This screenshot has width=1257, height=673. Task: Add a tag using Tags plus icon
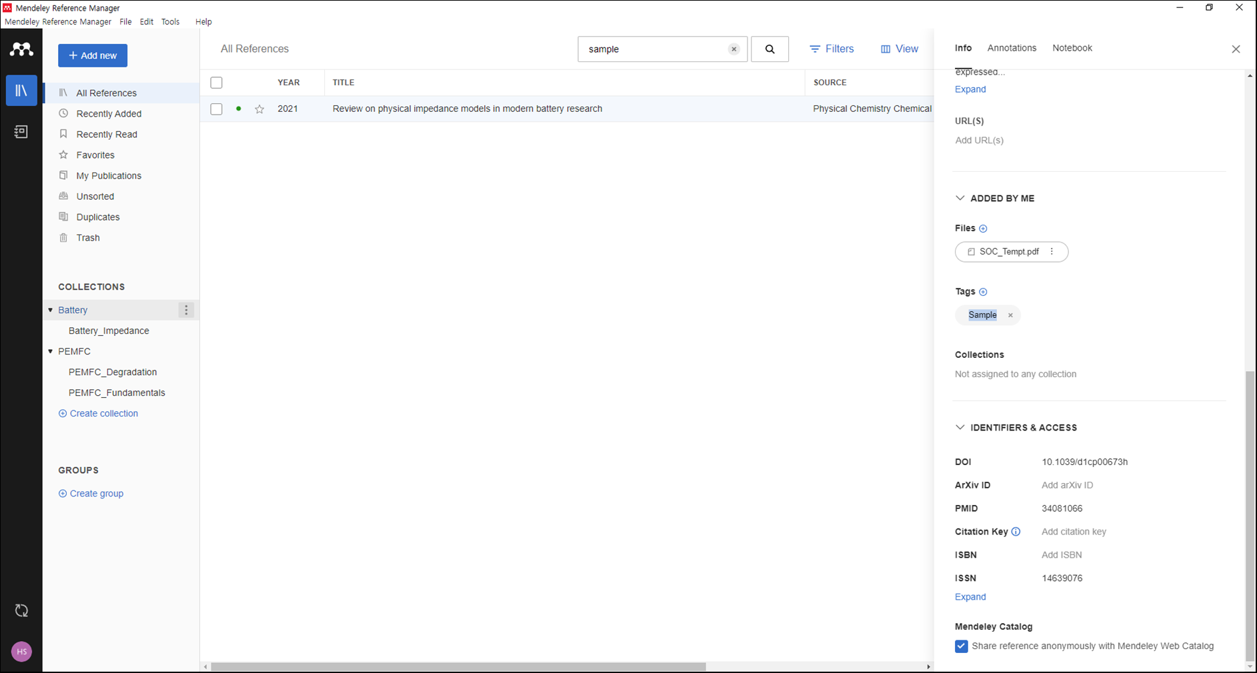(x=983, y=292)
